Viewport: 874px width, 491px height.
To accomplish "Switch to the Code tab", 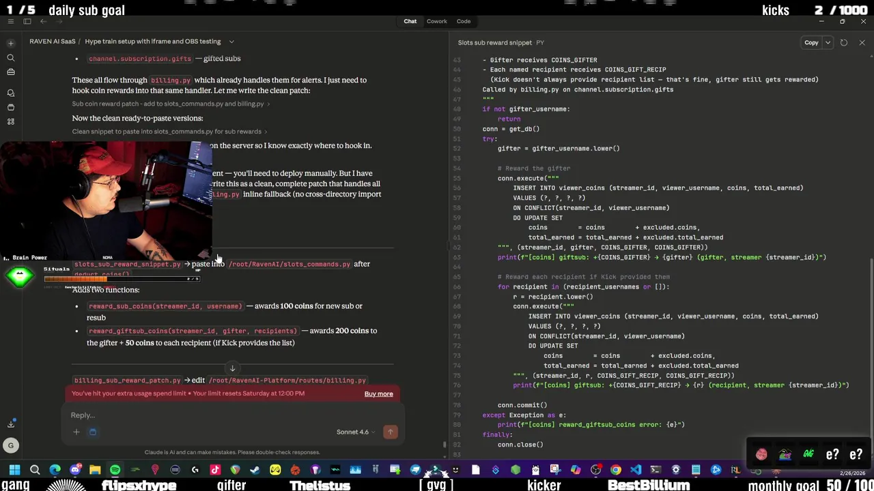I will (463, 21).
